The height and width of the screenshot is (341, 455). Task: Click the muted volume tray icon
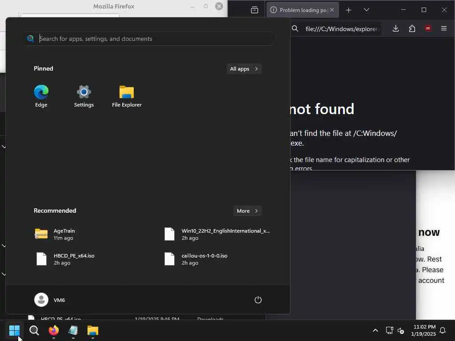401,330
